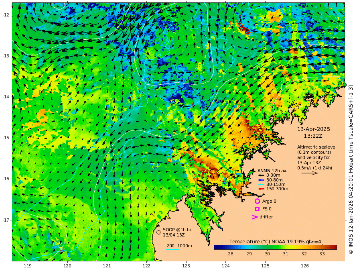
Task: Click the red 150-300m legend arrow
Action: tap(261, 189)
